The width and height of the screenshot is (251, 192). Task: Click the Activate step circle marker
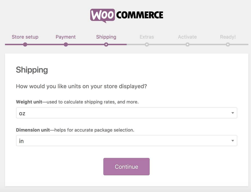click(187, 45)
